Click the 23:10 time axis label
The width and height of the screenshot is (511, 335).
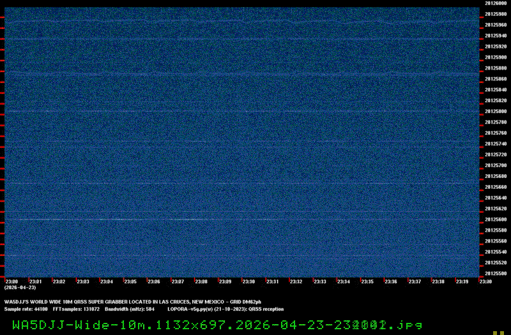click(248, 281)
